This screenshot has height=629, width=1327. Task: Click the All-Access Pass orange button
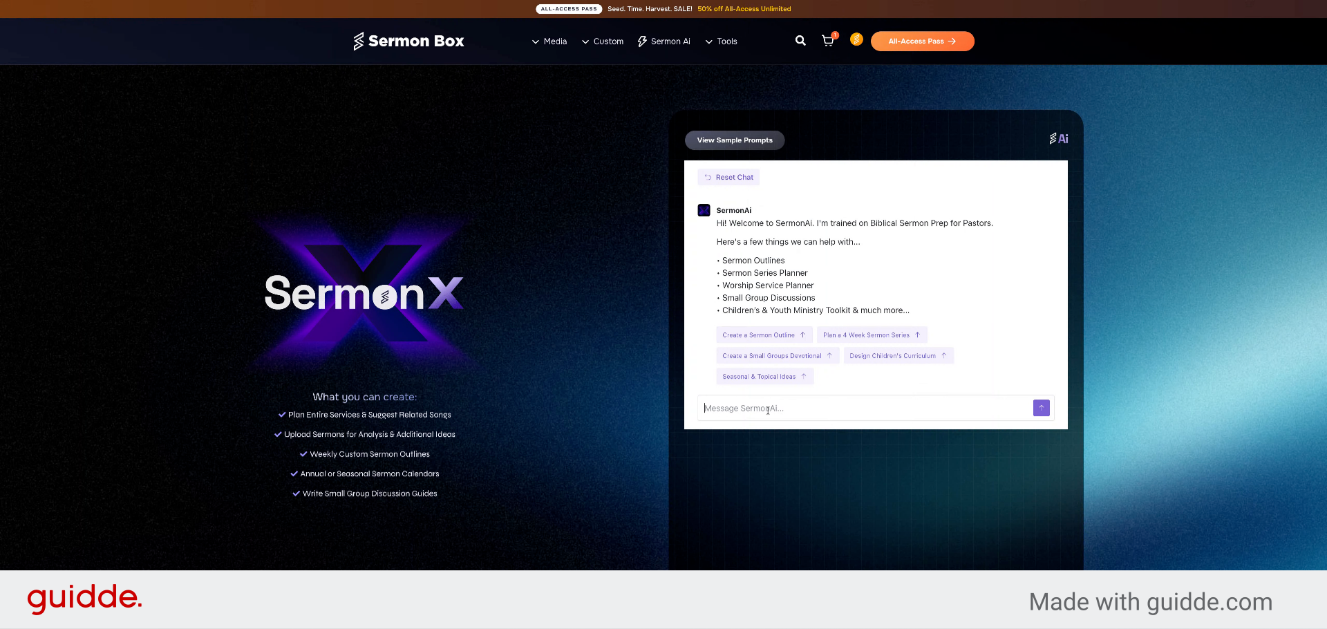922,41
